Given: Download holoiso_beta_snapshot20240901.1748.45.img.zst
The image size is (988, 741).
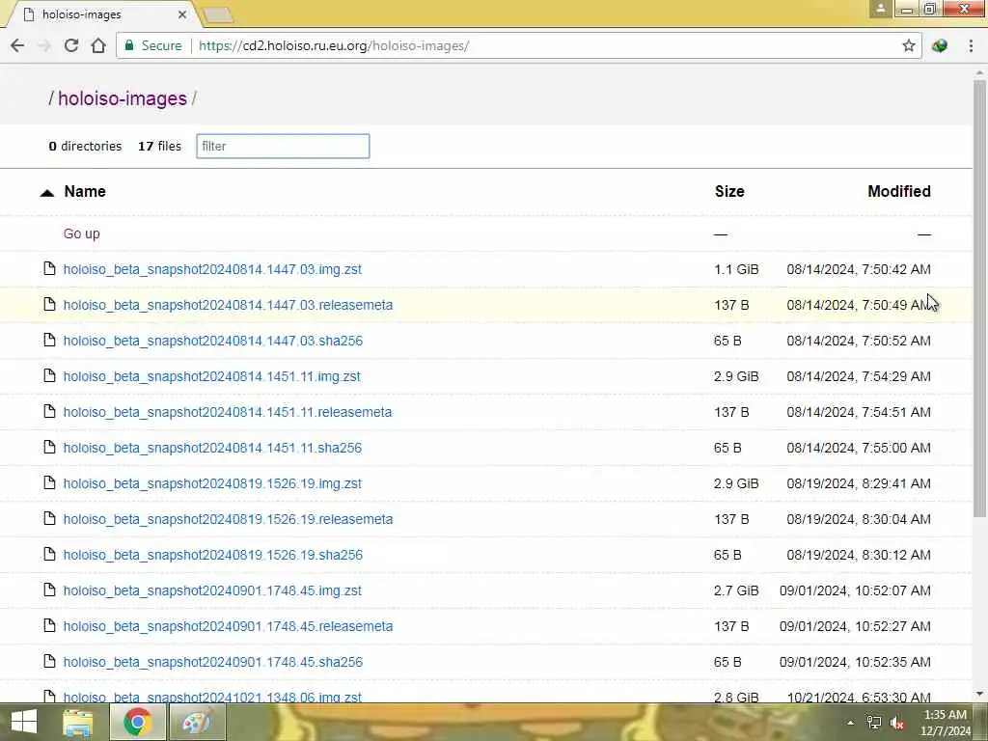Looking at the screenshot, I should (x=212, y=590).
